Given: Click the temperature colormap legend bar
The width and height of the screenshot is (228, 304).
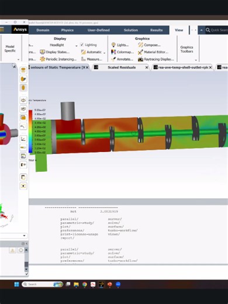Looking at the screenshot, I should (30, 132).
